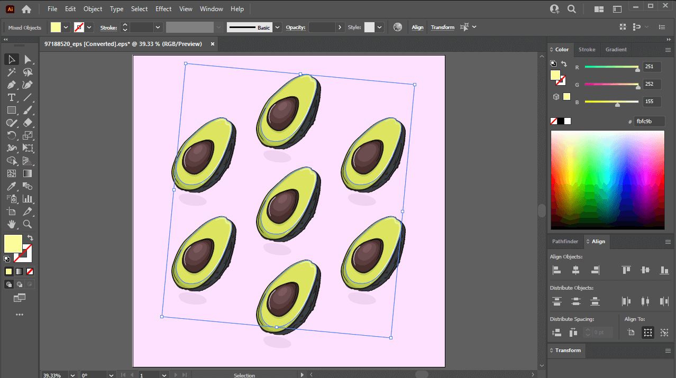This screenshot has width=676, height=378.
Task: Switch to the Stroke tab
Action: point(587,50)
